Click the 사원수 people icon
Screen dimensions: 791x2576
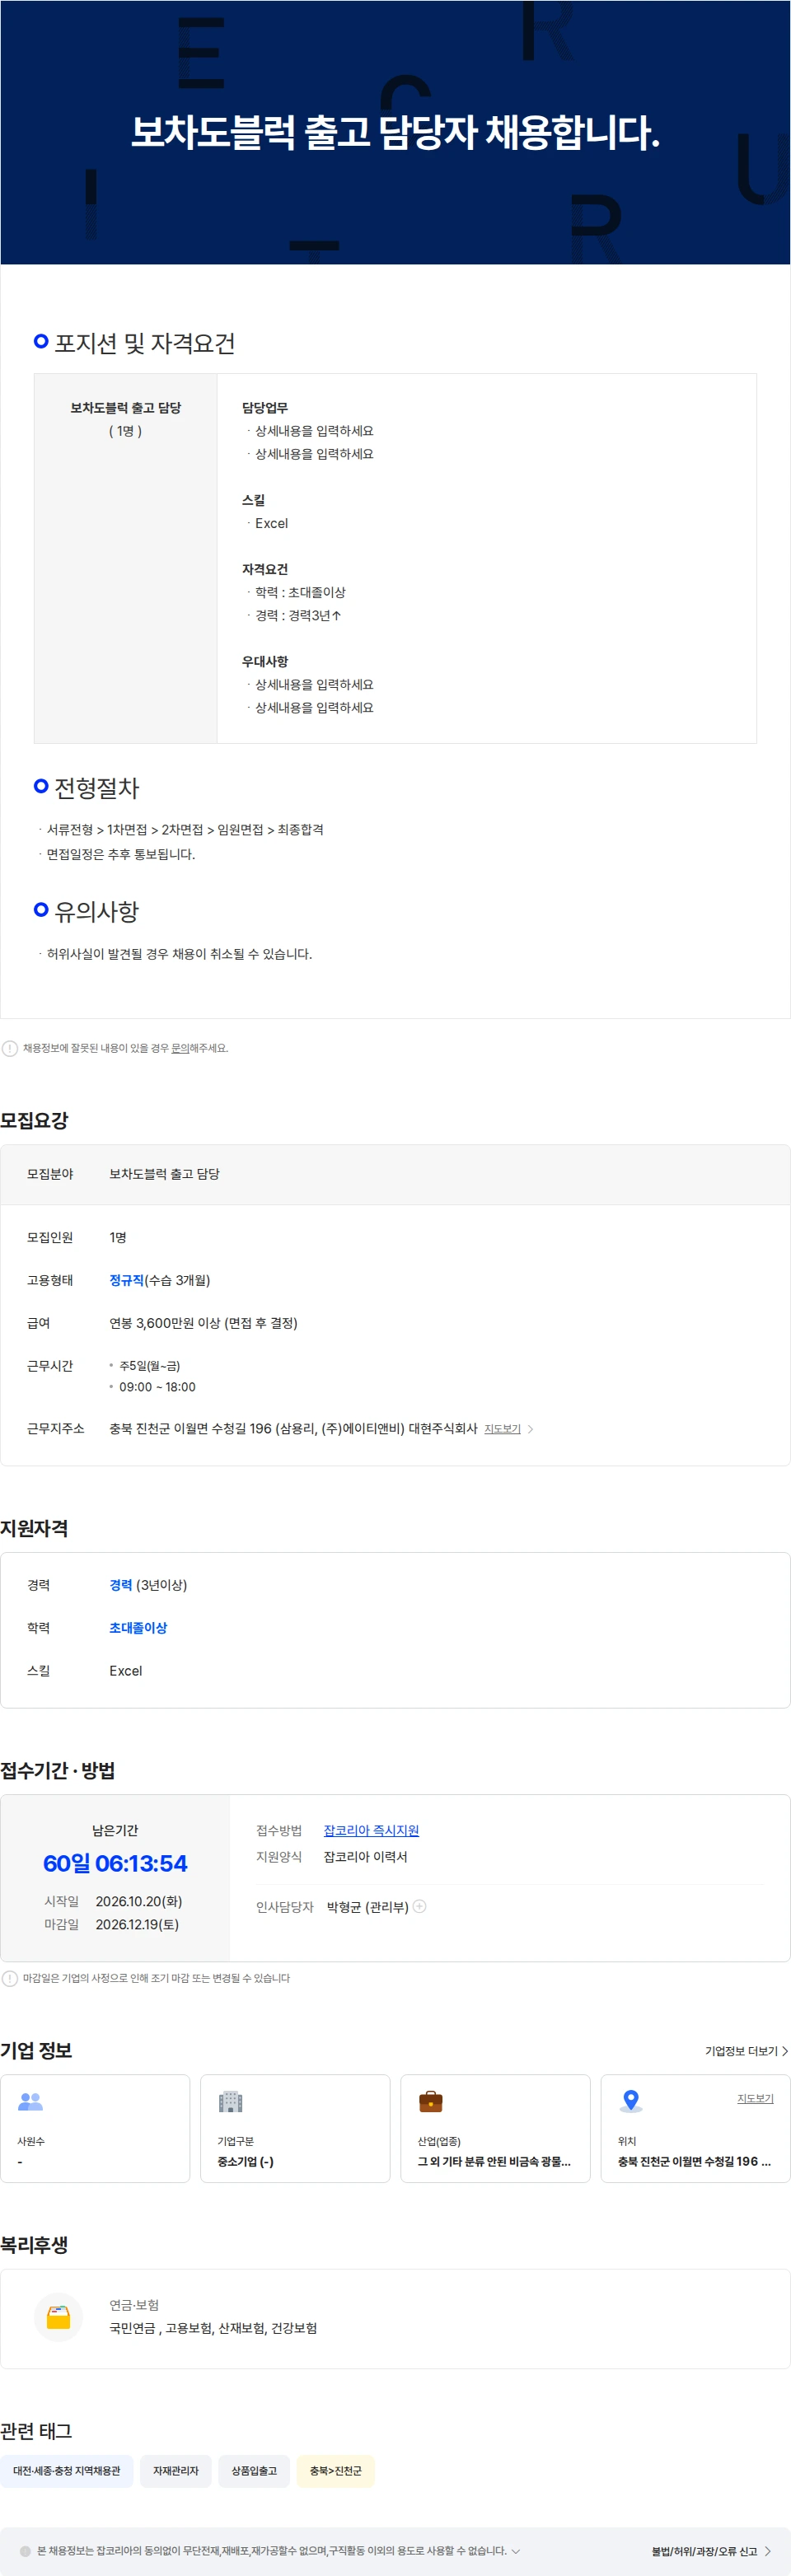(31, 2101)
